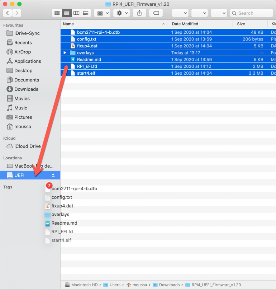Viewport: 276px width, 290px height.
Task: Click the Share toolbar button
Action: pyautogui.click(x=139, y=13)
